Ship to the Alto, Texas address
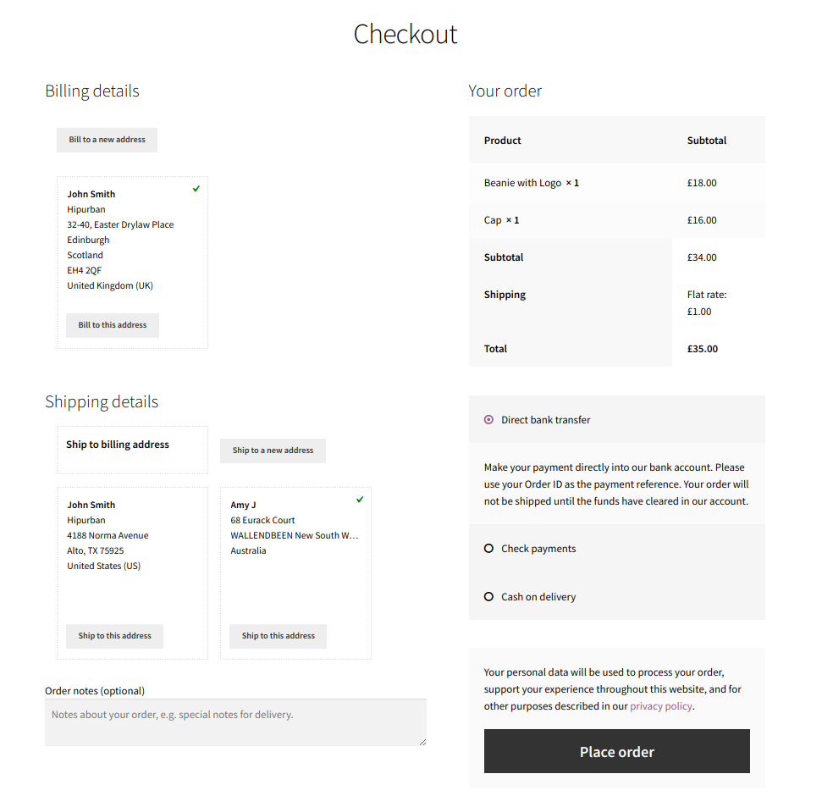 (x=113, y=636)
